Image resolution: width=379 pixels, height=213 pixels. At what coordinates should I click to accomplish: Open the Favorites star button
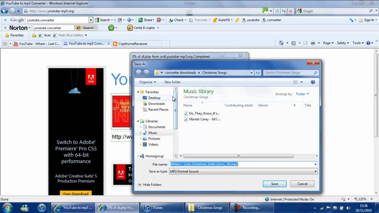pyautogui.click(x=14, y=35)
